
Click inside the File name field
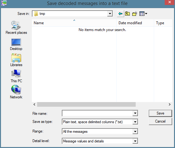pyautogui.click(x=97, y=113)
